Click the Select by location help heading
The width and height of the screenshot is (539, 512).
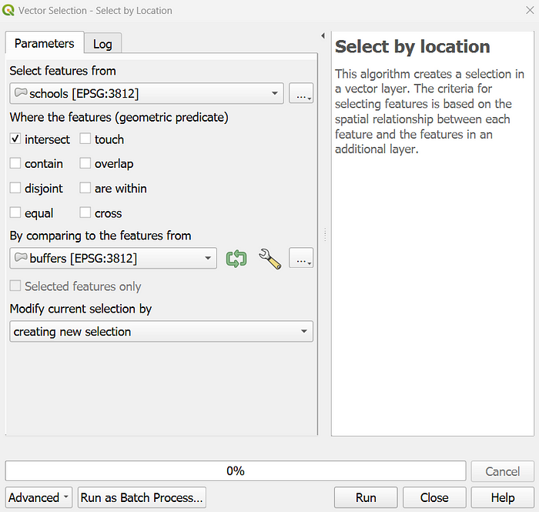pos(413,46)
